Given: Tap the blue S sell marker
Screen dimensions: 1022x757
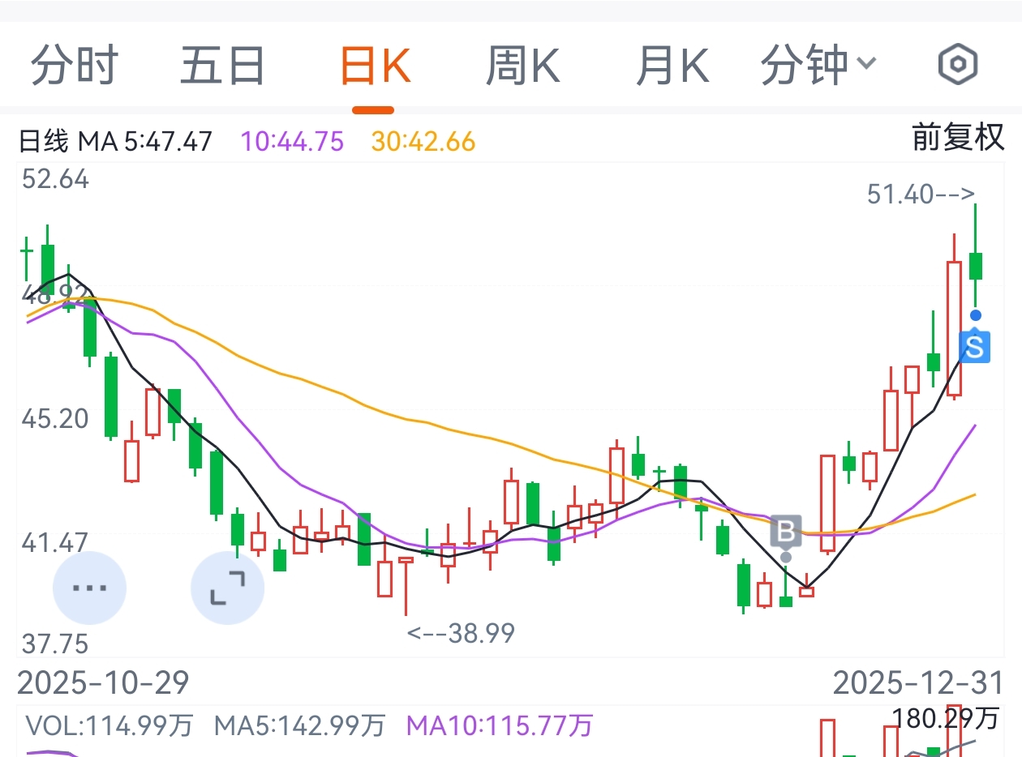Looking at the screenshot, I should [x=974, y=347].
